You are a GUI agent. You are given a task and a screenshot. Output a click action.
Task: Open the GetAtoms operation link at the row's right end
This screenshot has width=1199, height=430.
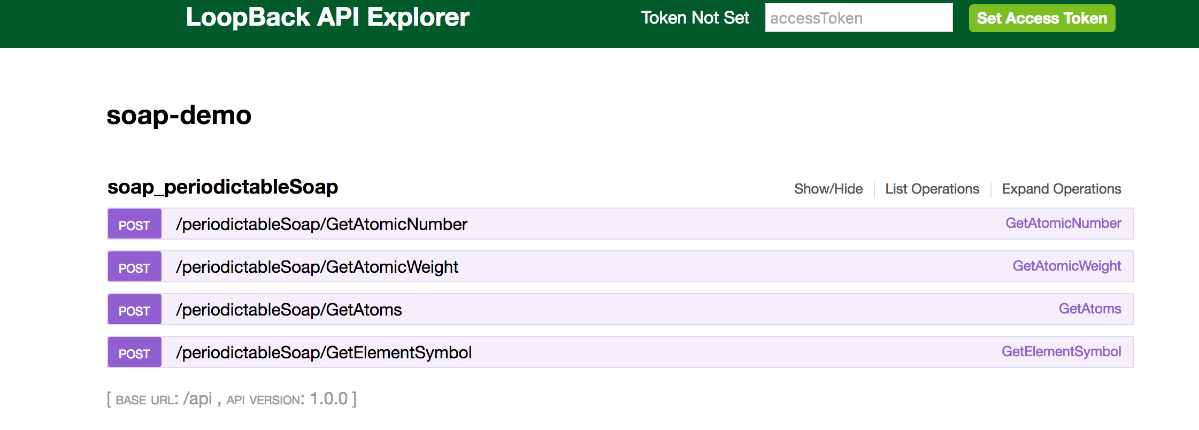pyautogui.click(x=1090, y=309)
